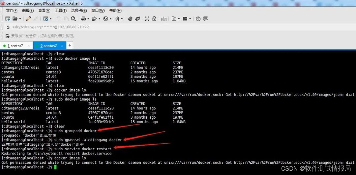Click the Open session folder icon

(15, 19)
